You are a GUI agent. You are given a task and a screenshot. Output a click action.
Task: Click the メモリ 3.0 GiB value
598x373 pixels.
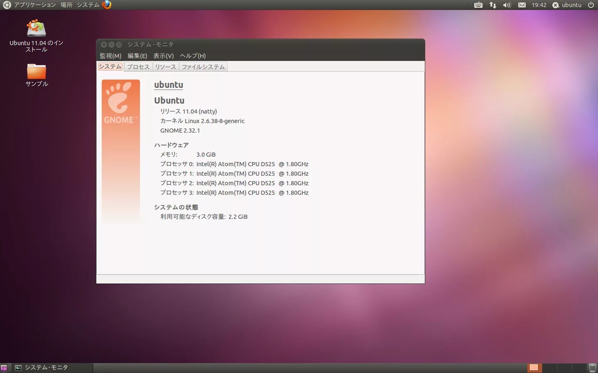(206, 155)
